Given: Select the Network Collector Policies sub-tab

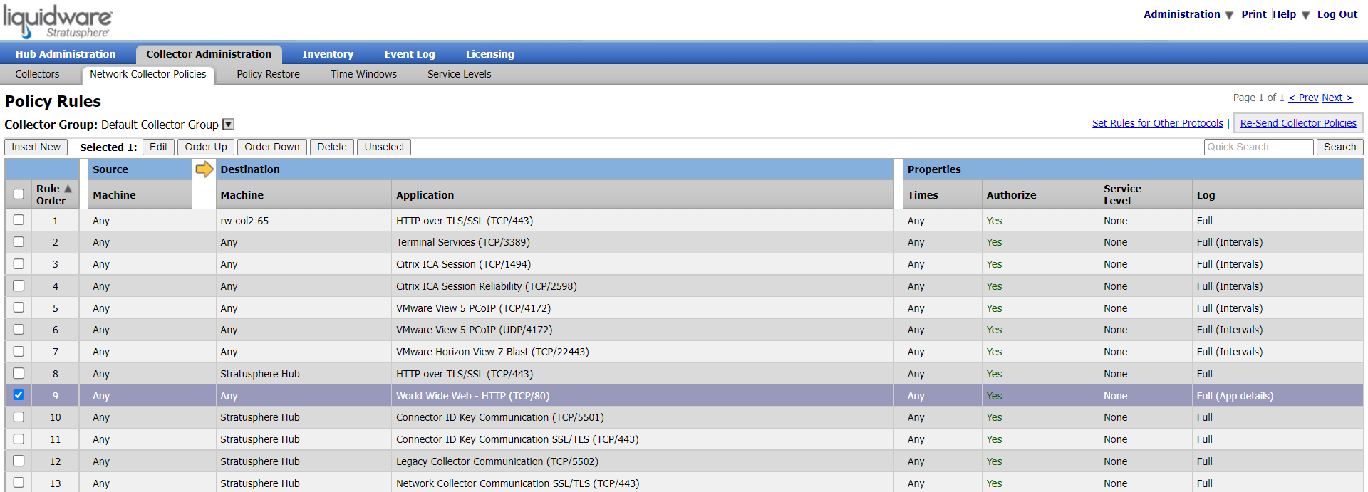Looking at the screenshot, I should [148, 74].
